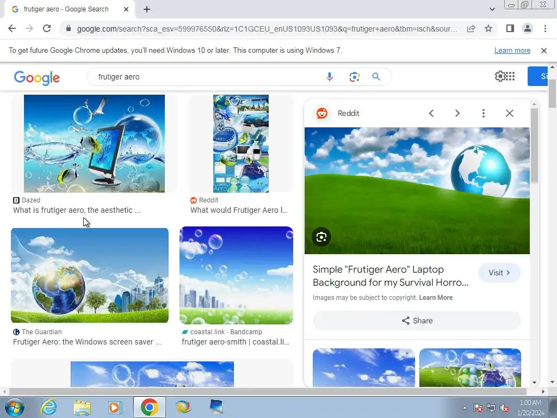The width and height of the screenshot is (557, 418).
Task: Go to the Google homepage logo
Action: click(x=37, y=77)
